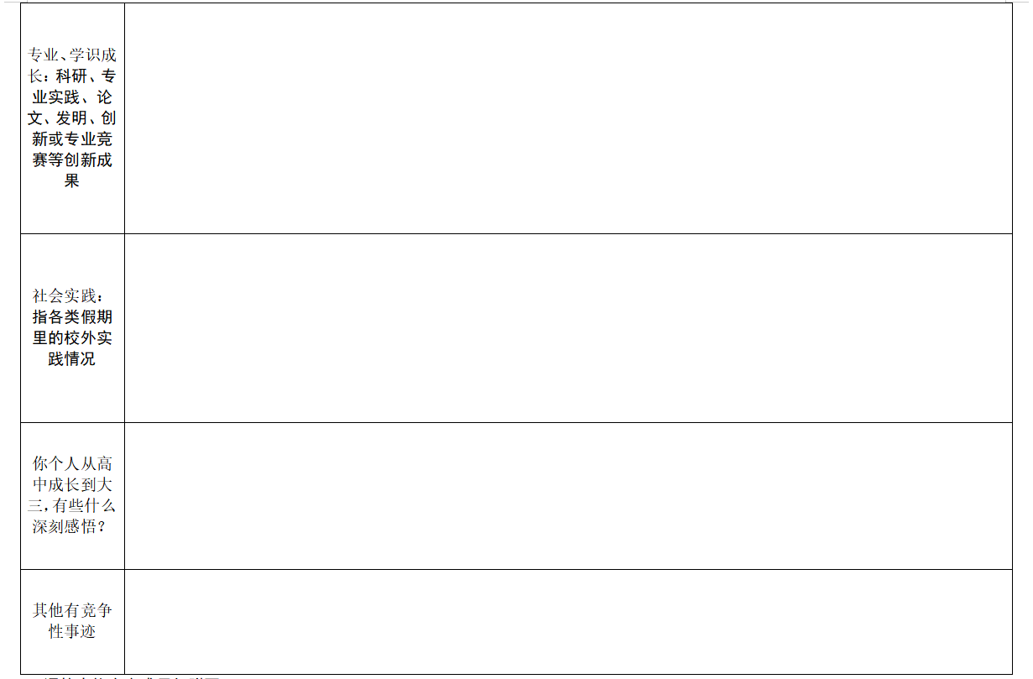Click the 三，有些什么 text line
Viewport: 1033px width, 679px height.
(72, 506)
